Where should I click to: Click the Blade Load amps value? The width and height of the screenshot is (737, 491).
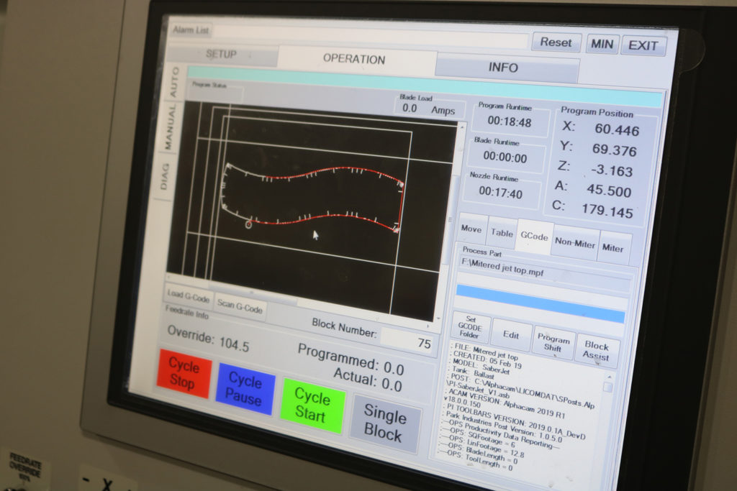pyautogui.click(x=410, y=108)
